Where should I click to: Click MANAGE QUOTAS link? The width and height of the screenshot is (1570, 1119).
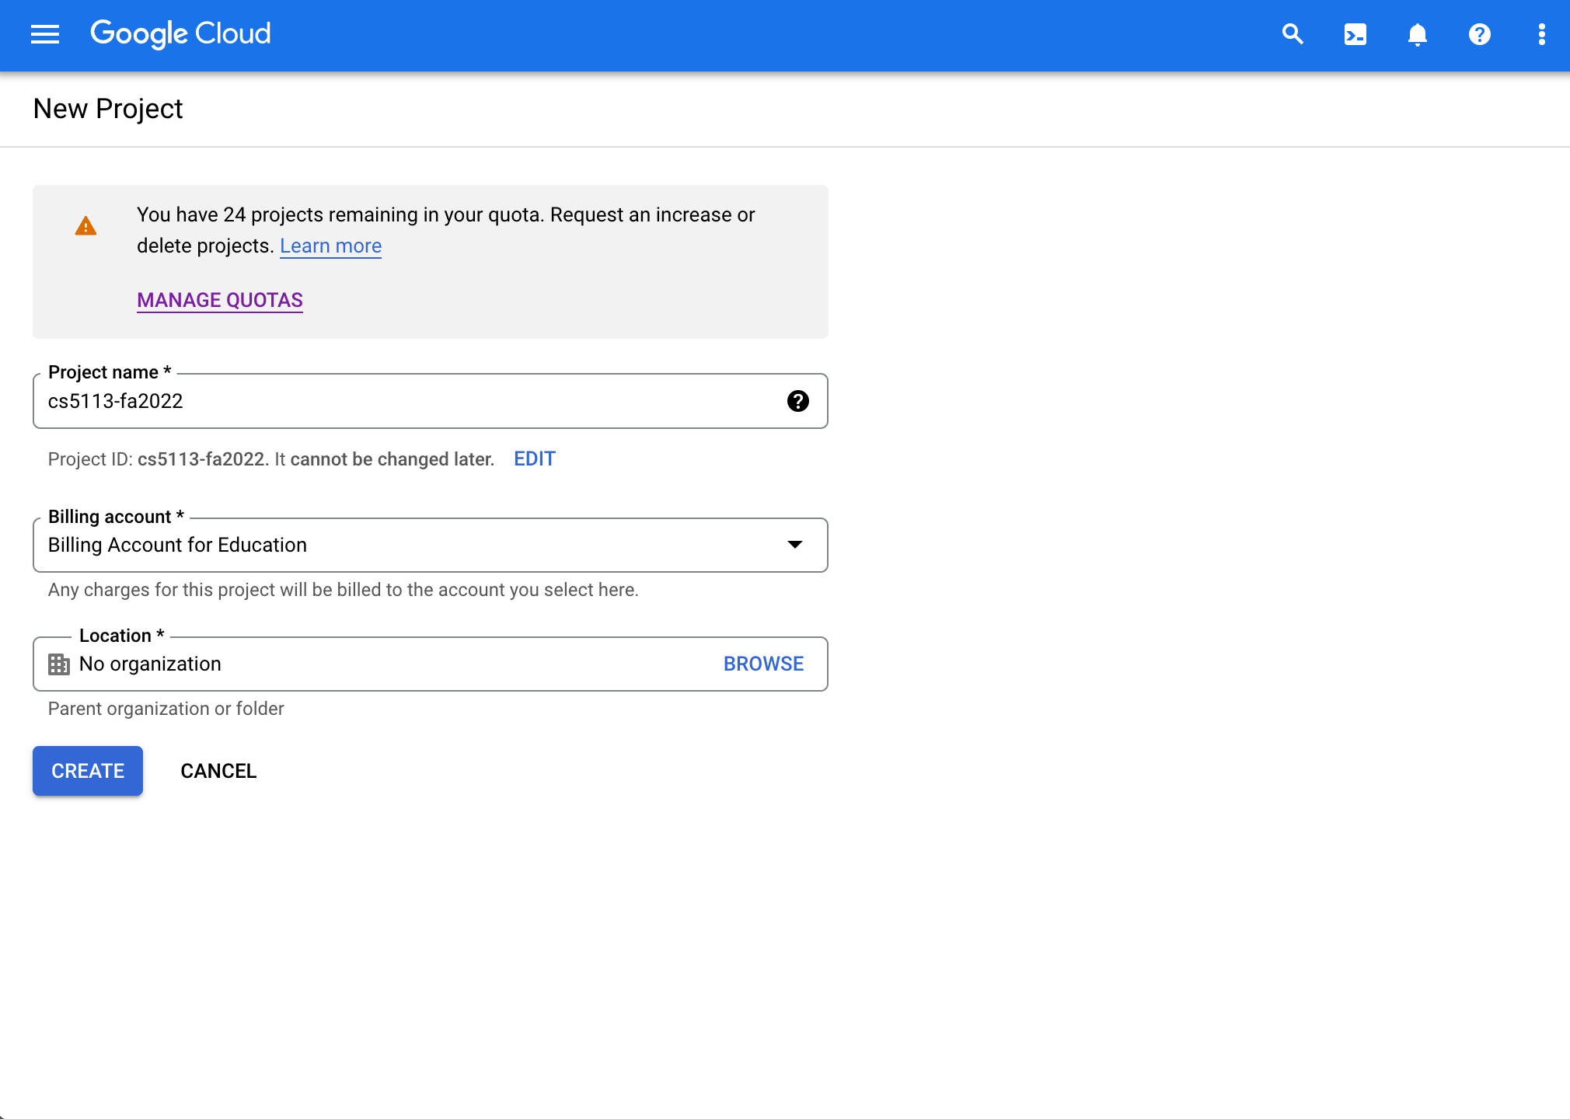click(x=219, y=299)
